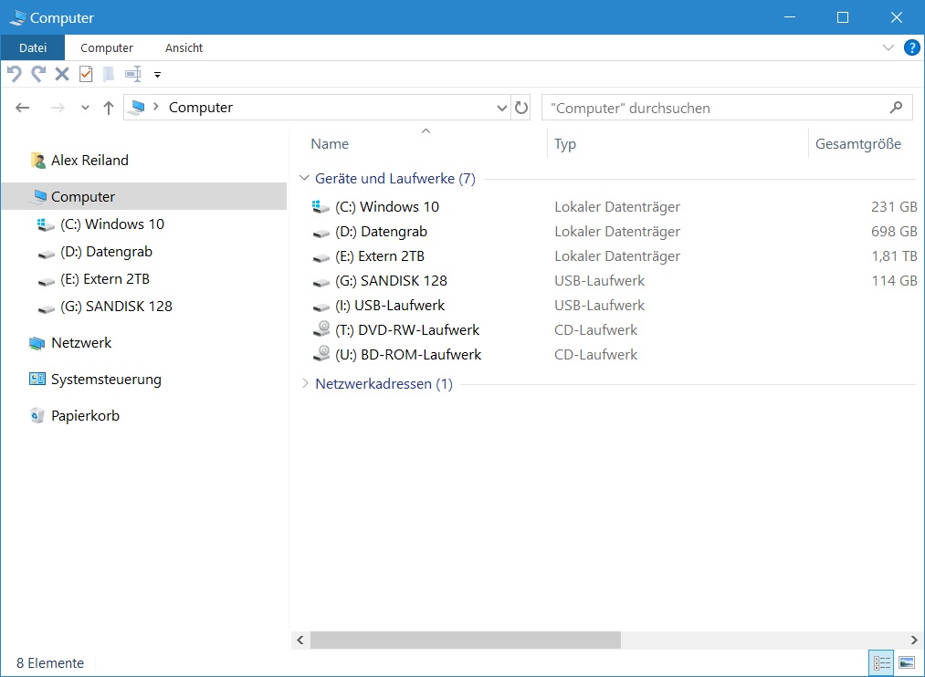Click the computer icon in address bar

click(138, 108)
